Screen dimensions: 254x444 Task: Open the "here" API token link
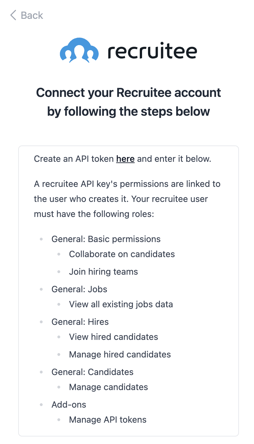pyautogui.click(x=125, y=159)
